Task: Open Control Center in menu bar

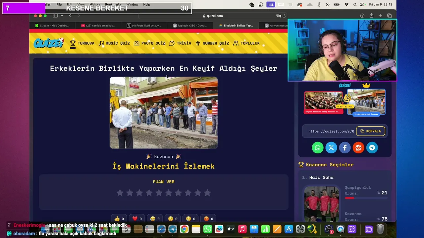Action: click(362, 5)
